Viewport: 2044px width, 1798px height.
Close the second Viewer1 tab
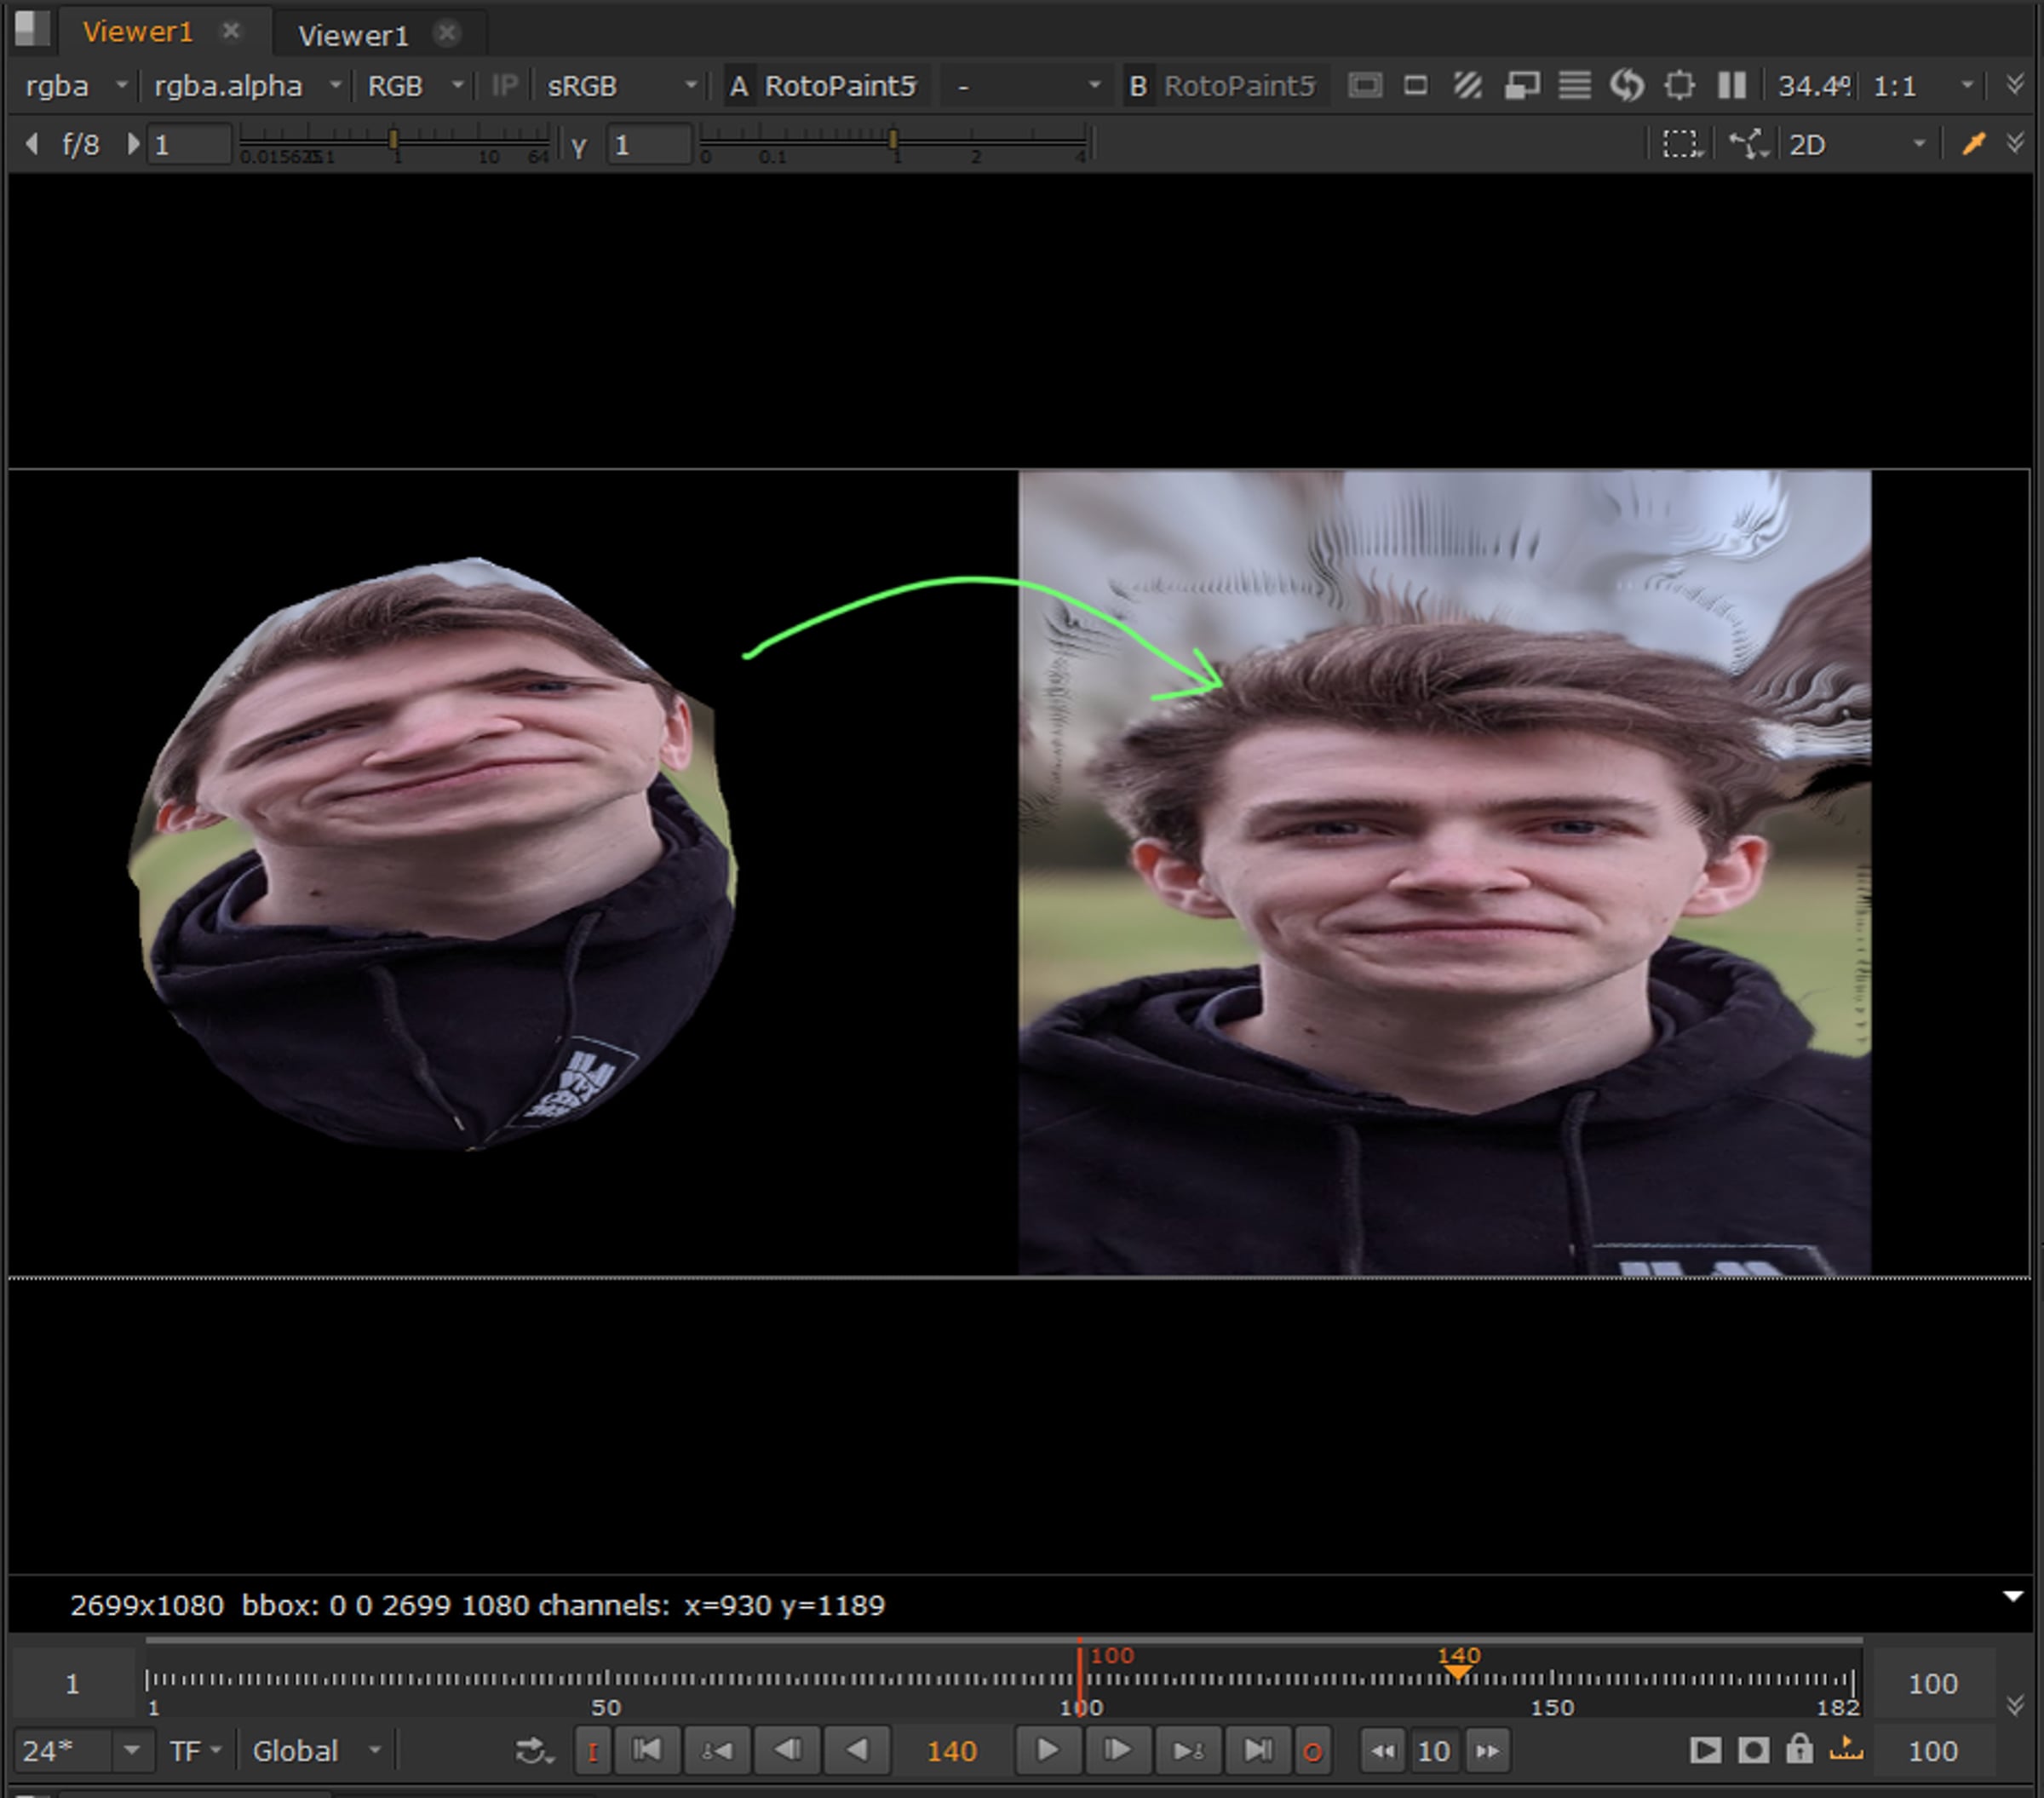click(x=447, y=34)
